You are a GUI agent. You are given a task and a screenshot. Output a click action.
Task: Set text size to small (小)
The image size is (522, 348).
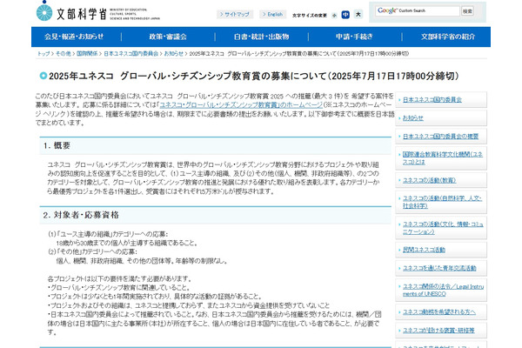pyautogui.click(x=334, y=15)
